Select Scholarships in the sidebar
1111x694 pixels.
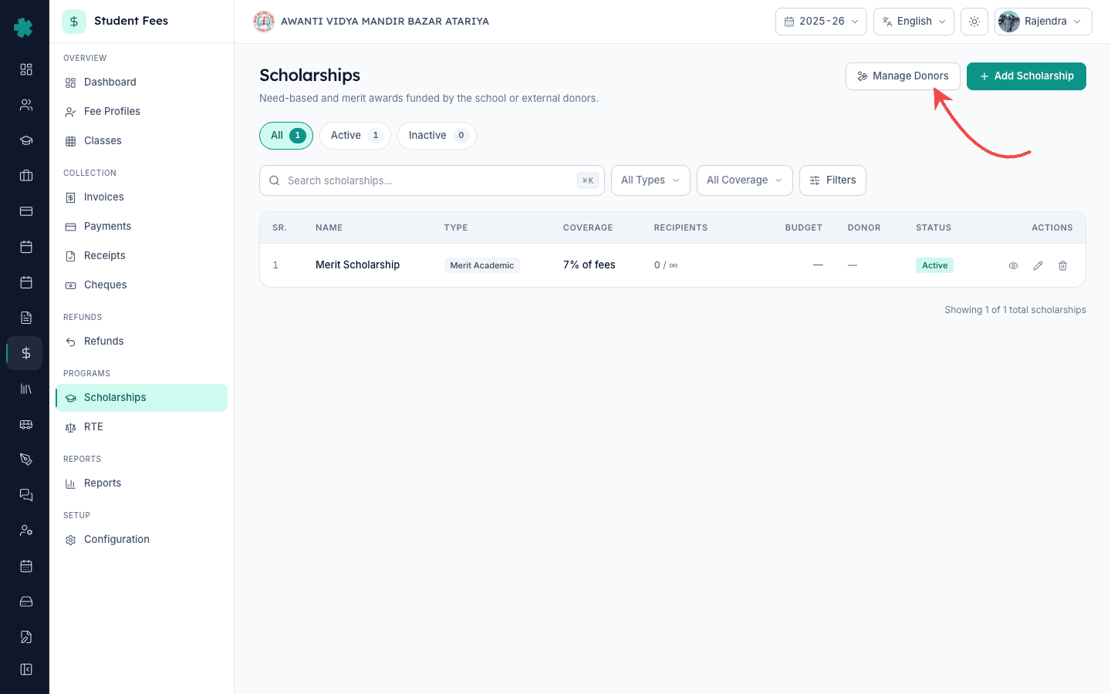[x=141, y=398]
